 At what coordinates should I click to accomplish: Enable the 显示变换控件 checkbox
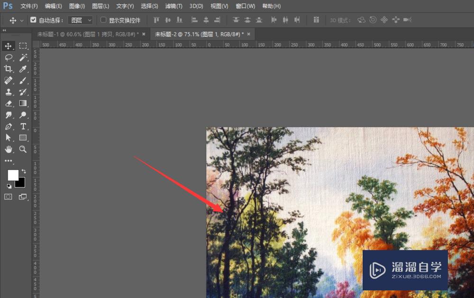(103, 20)
